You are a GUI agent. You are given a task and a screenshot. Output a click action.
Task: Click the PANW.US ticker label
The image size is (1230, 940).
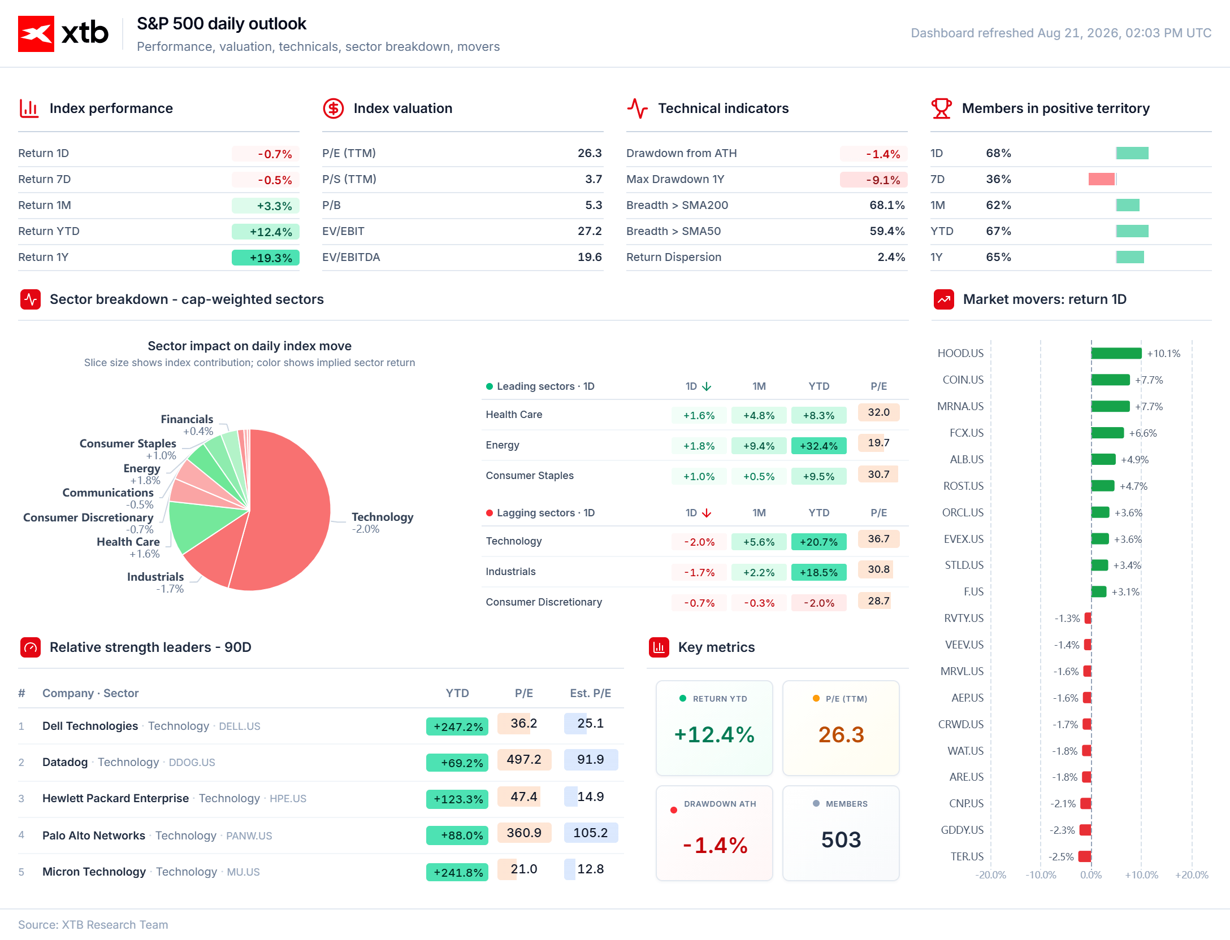(249, 836)
